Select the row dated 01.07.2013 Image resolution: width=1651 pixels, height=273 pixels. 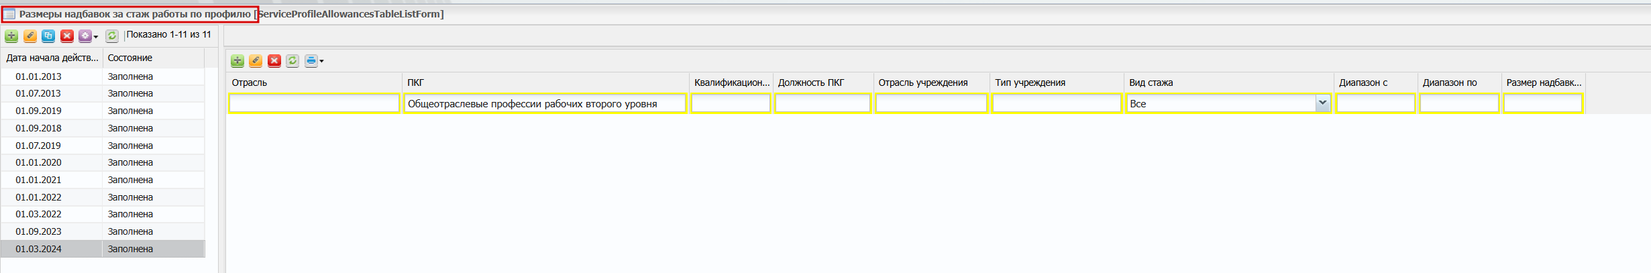pyautogui.click(x=103, y=93)
